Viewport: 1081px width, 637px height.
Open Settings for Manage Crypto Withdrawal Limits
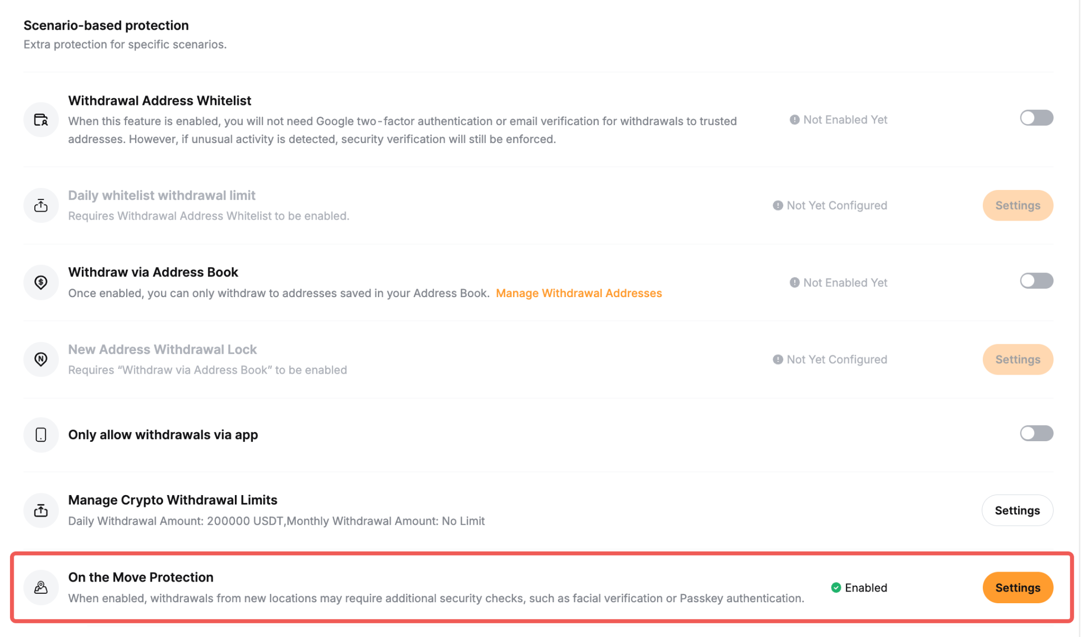coord(1017,510)
